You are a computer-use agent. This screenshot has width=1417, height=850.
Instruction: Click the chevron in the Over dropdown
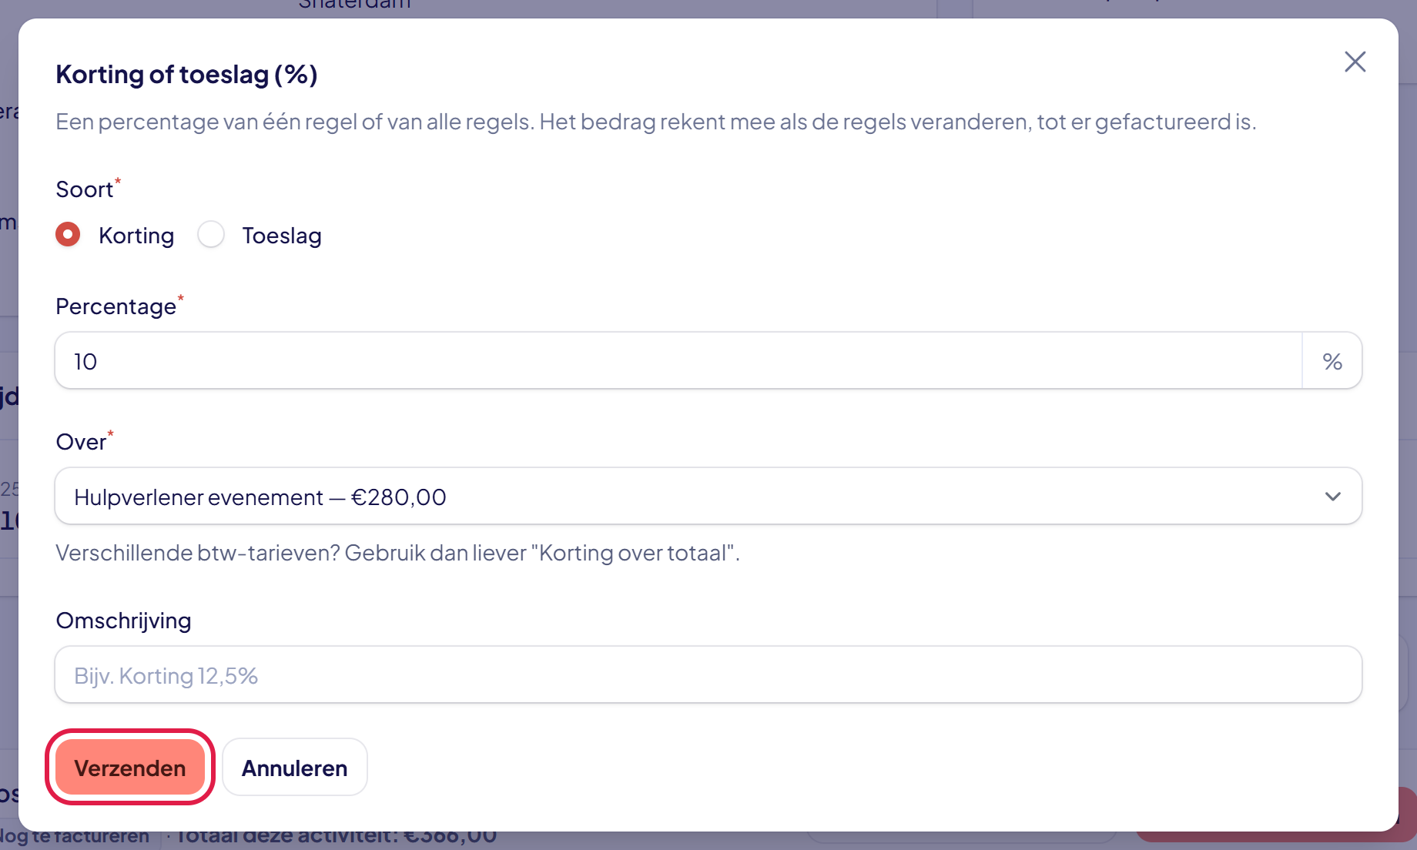[x=1333, y=497]
